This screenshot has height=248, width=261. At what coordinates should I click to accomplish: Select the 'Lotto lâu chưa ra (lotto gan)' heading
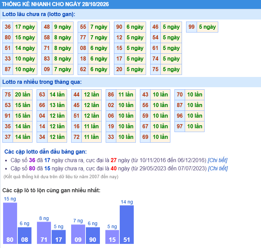tap(39, 14)
